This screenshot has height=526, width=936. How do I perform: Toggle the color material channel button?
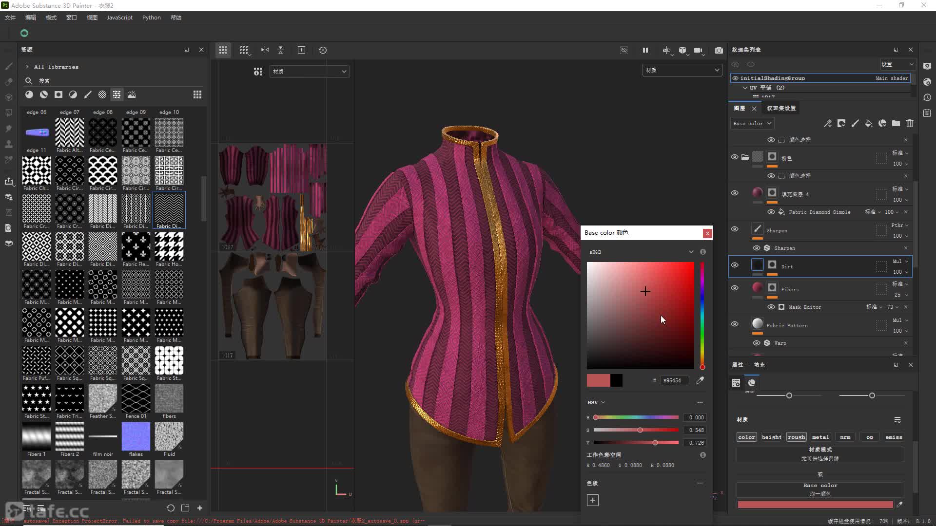746,437
